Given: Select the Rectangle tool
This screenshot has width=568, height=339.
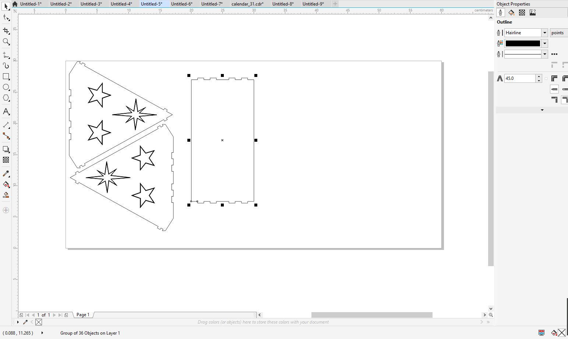Looking at the screenshot, I should tap(6, 77).
